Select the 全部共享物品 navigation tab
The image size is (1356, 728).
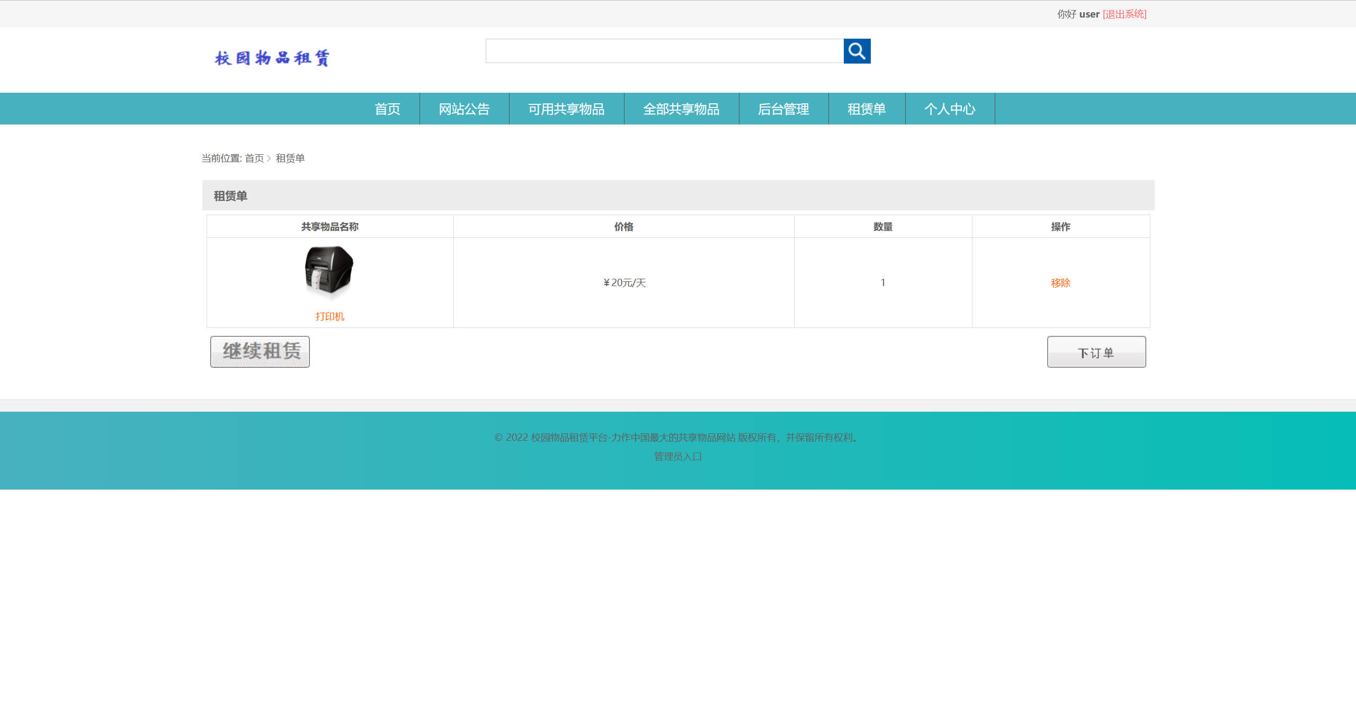click(x=681, y=109)
